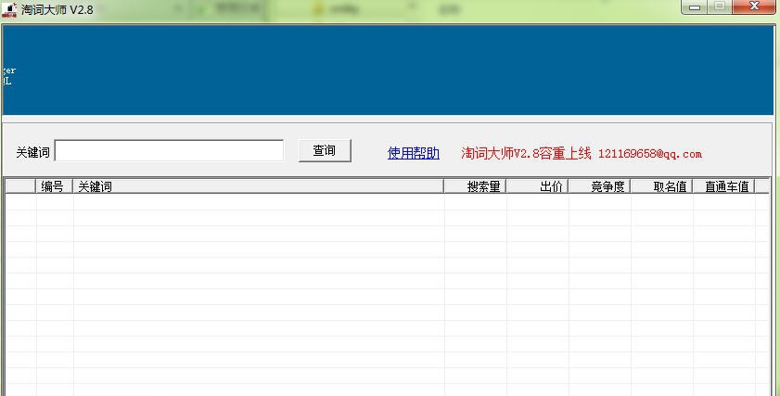Maximize the 淘词大师 window

(x=720, y=7)
